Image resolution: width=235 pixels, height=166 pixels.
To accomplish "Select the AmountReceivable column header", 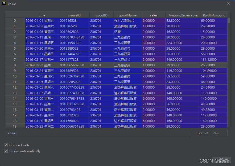I will click(x=183, y=15).
